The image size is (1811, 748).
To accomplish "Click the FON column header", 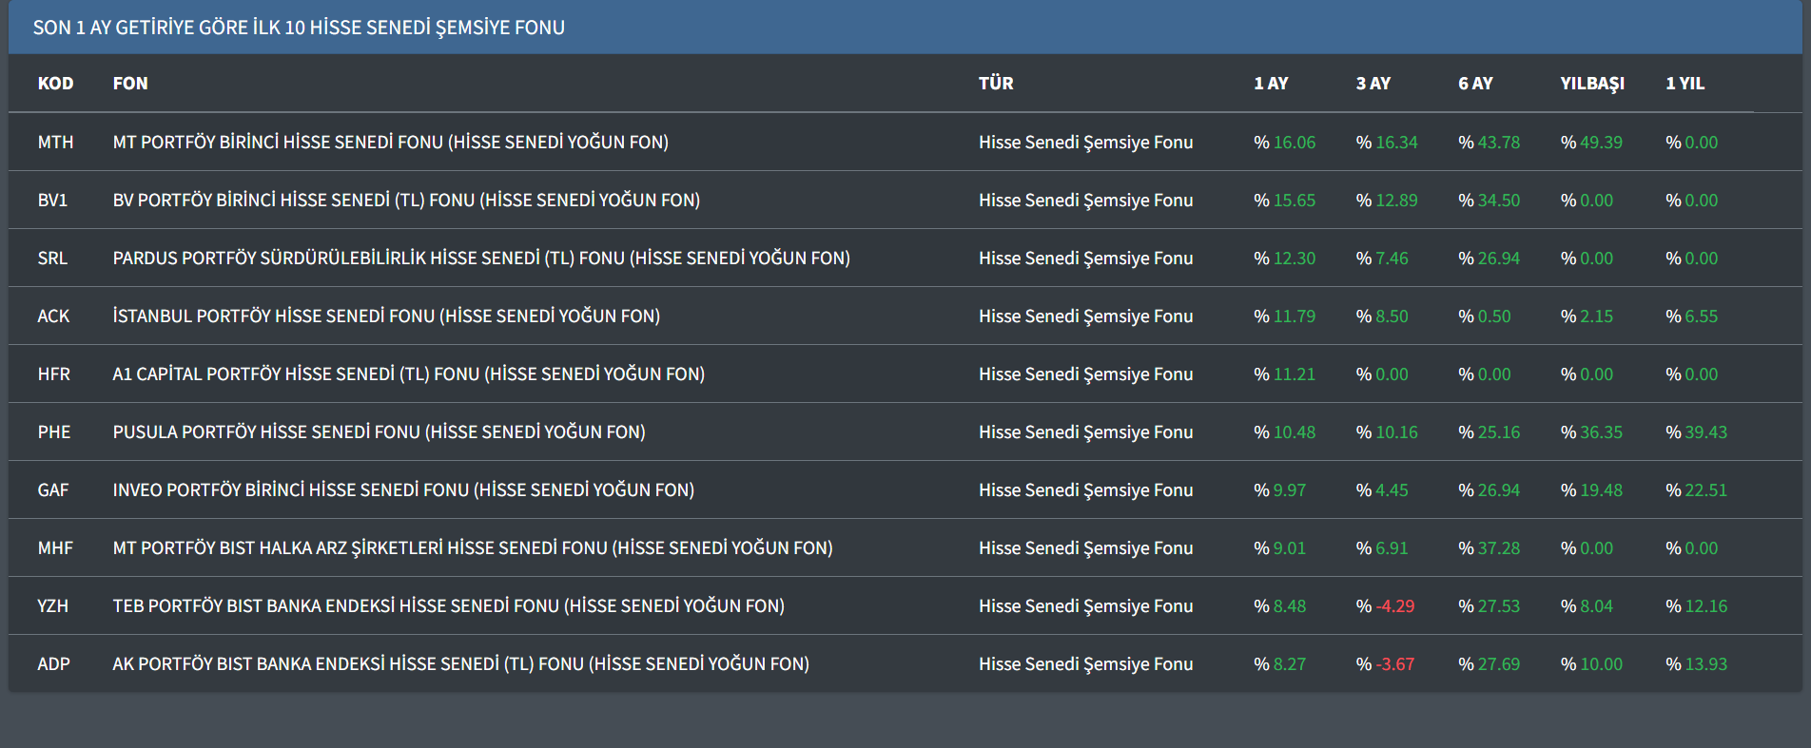I will (x=130, y=84).
